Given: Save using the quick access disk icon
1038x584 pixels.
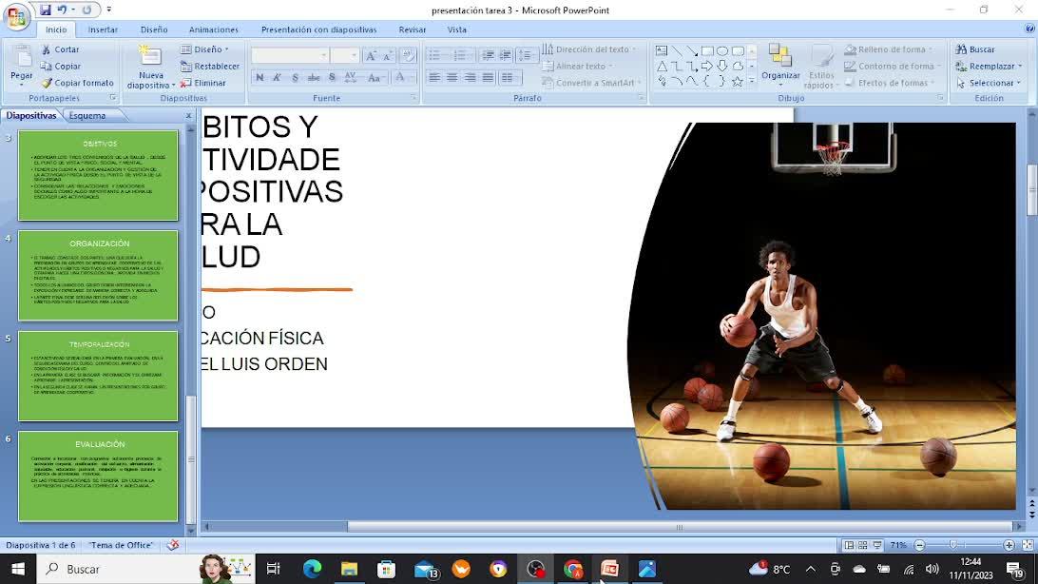Looking at the screenshot, I should tap(46, 10).
